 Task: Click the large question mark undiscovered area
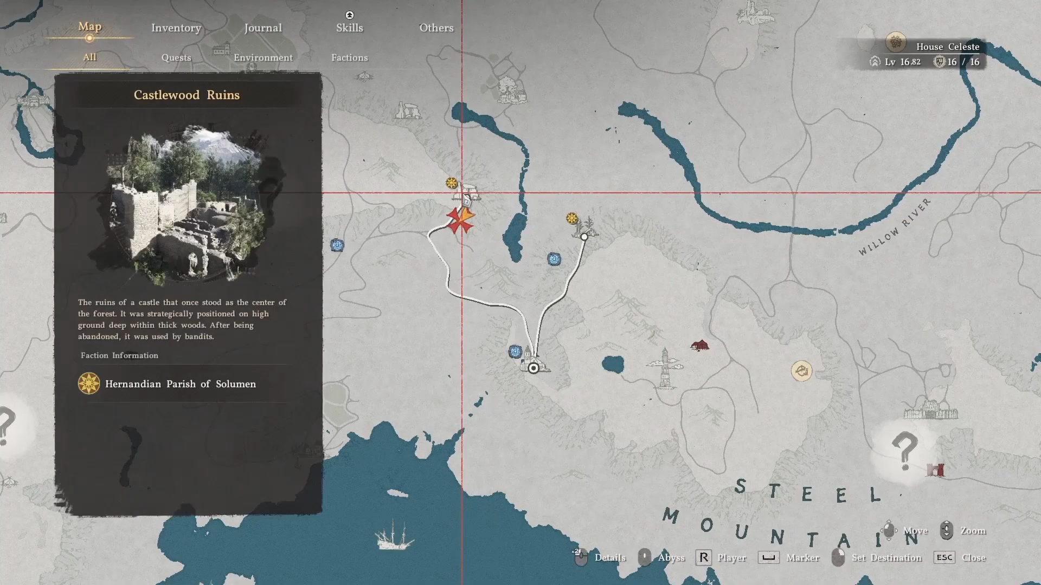(904, 451)
